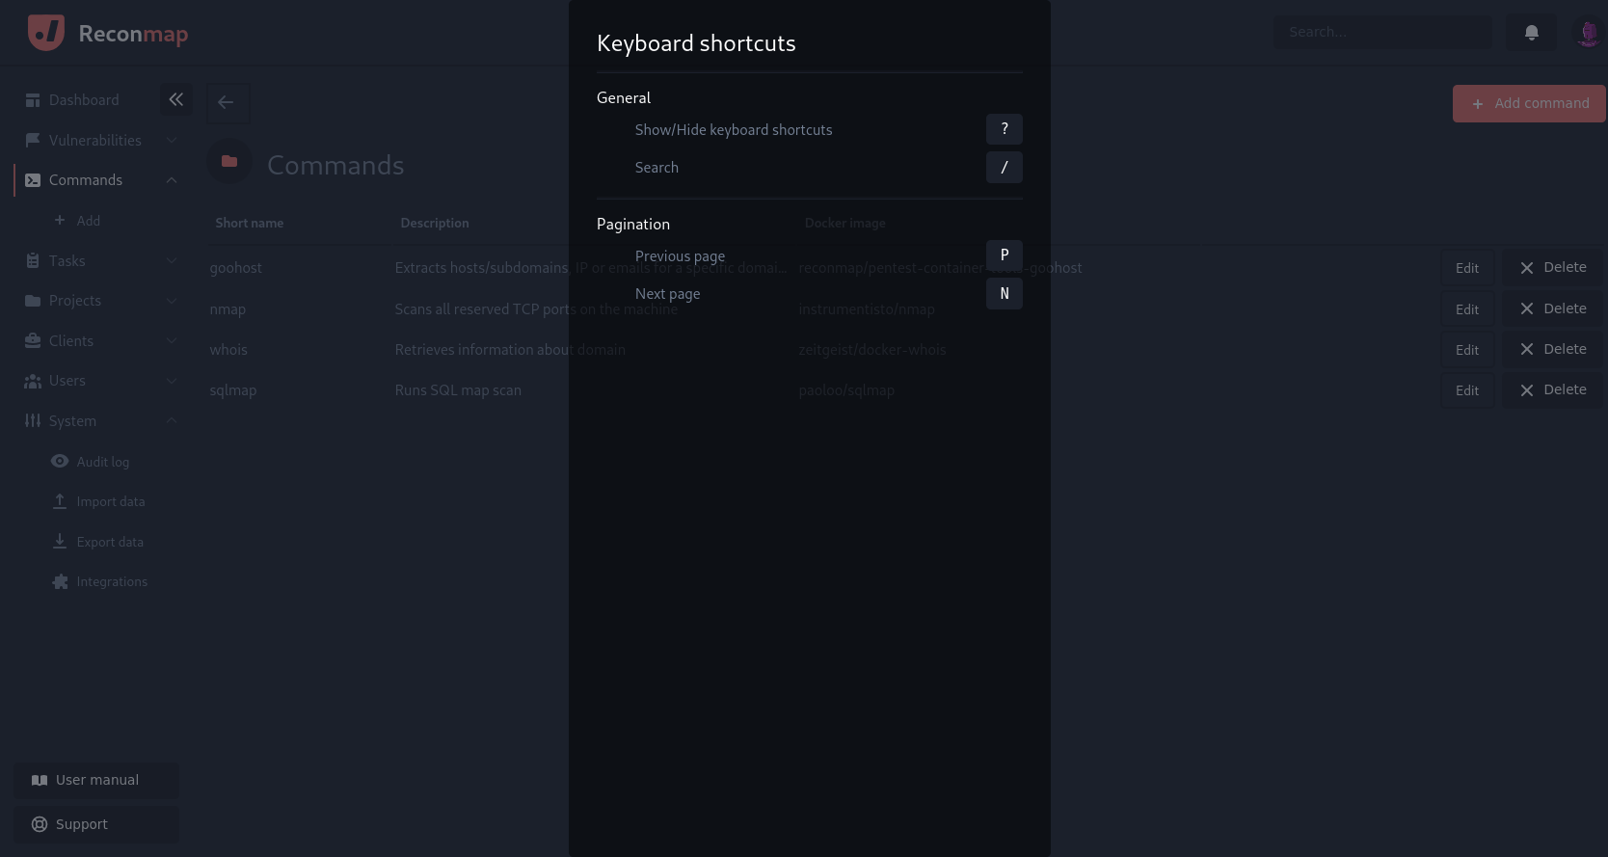Screen dimensions: 1608x857
Task: Open Integrations page
Action: tap(112, 582)
